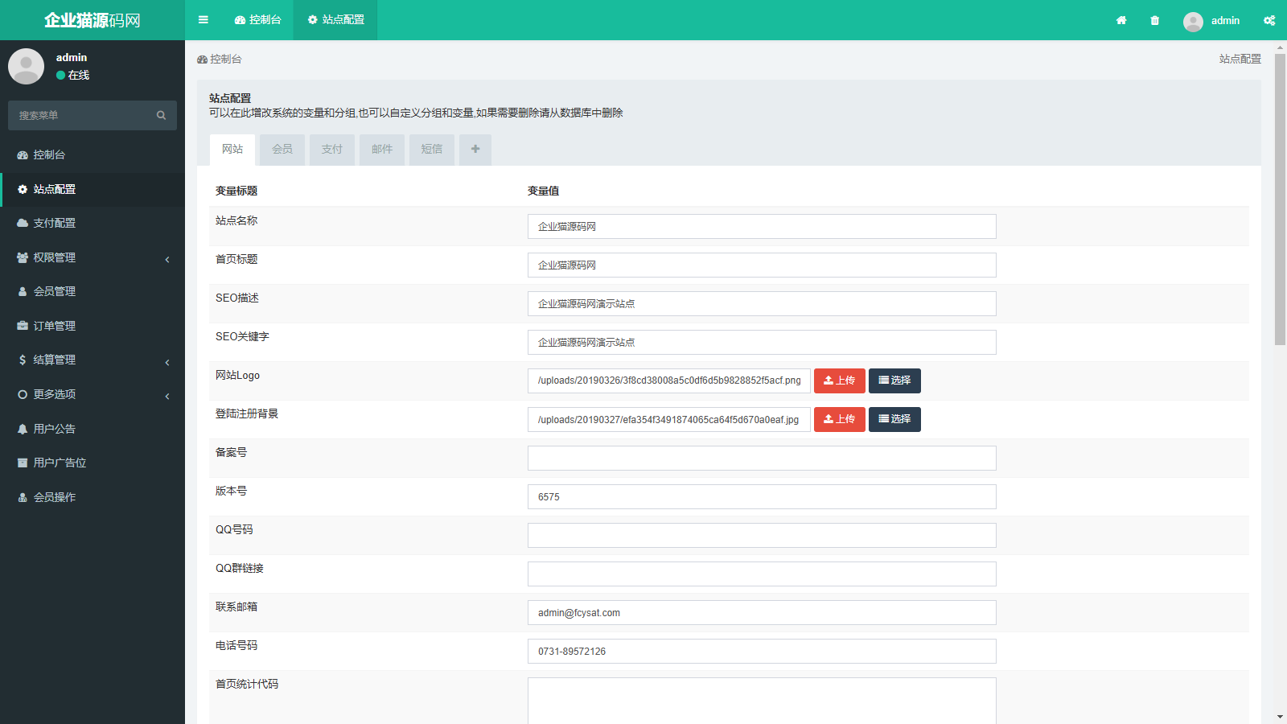
Task: Click the search magnifier in sidebar
Action: coord(161,115)
